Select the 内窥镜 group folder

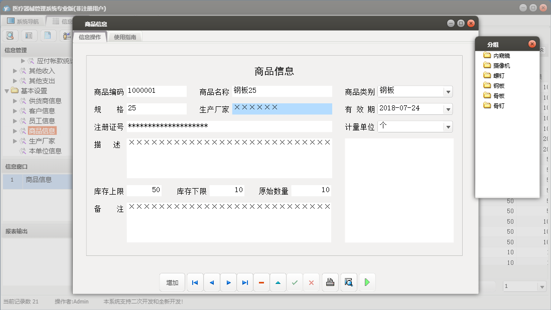point(502,56)
